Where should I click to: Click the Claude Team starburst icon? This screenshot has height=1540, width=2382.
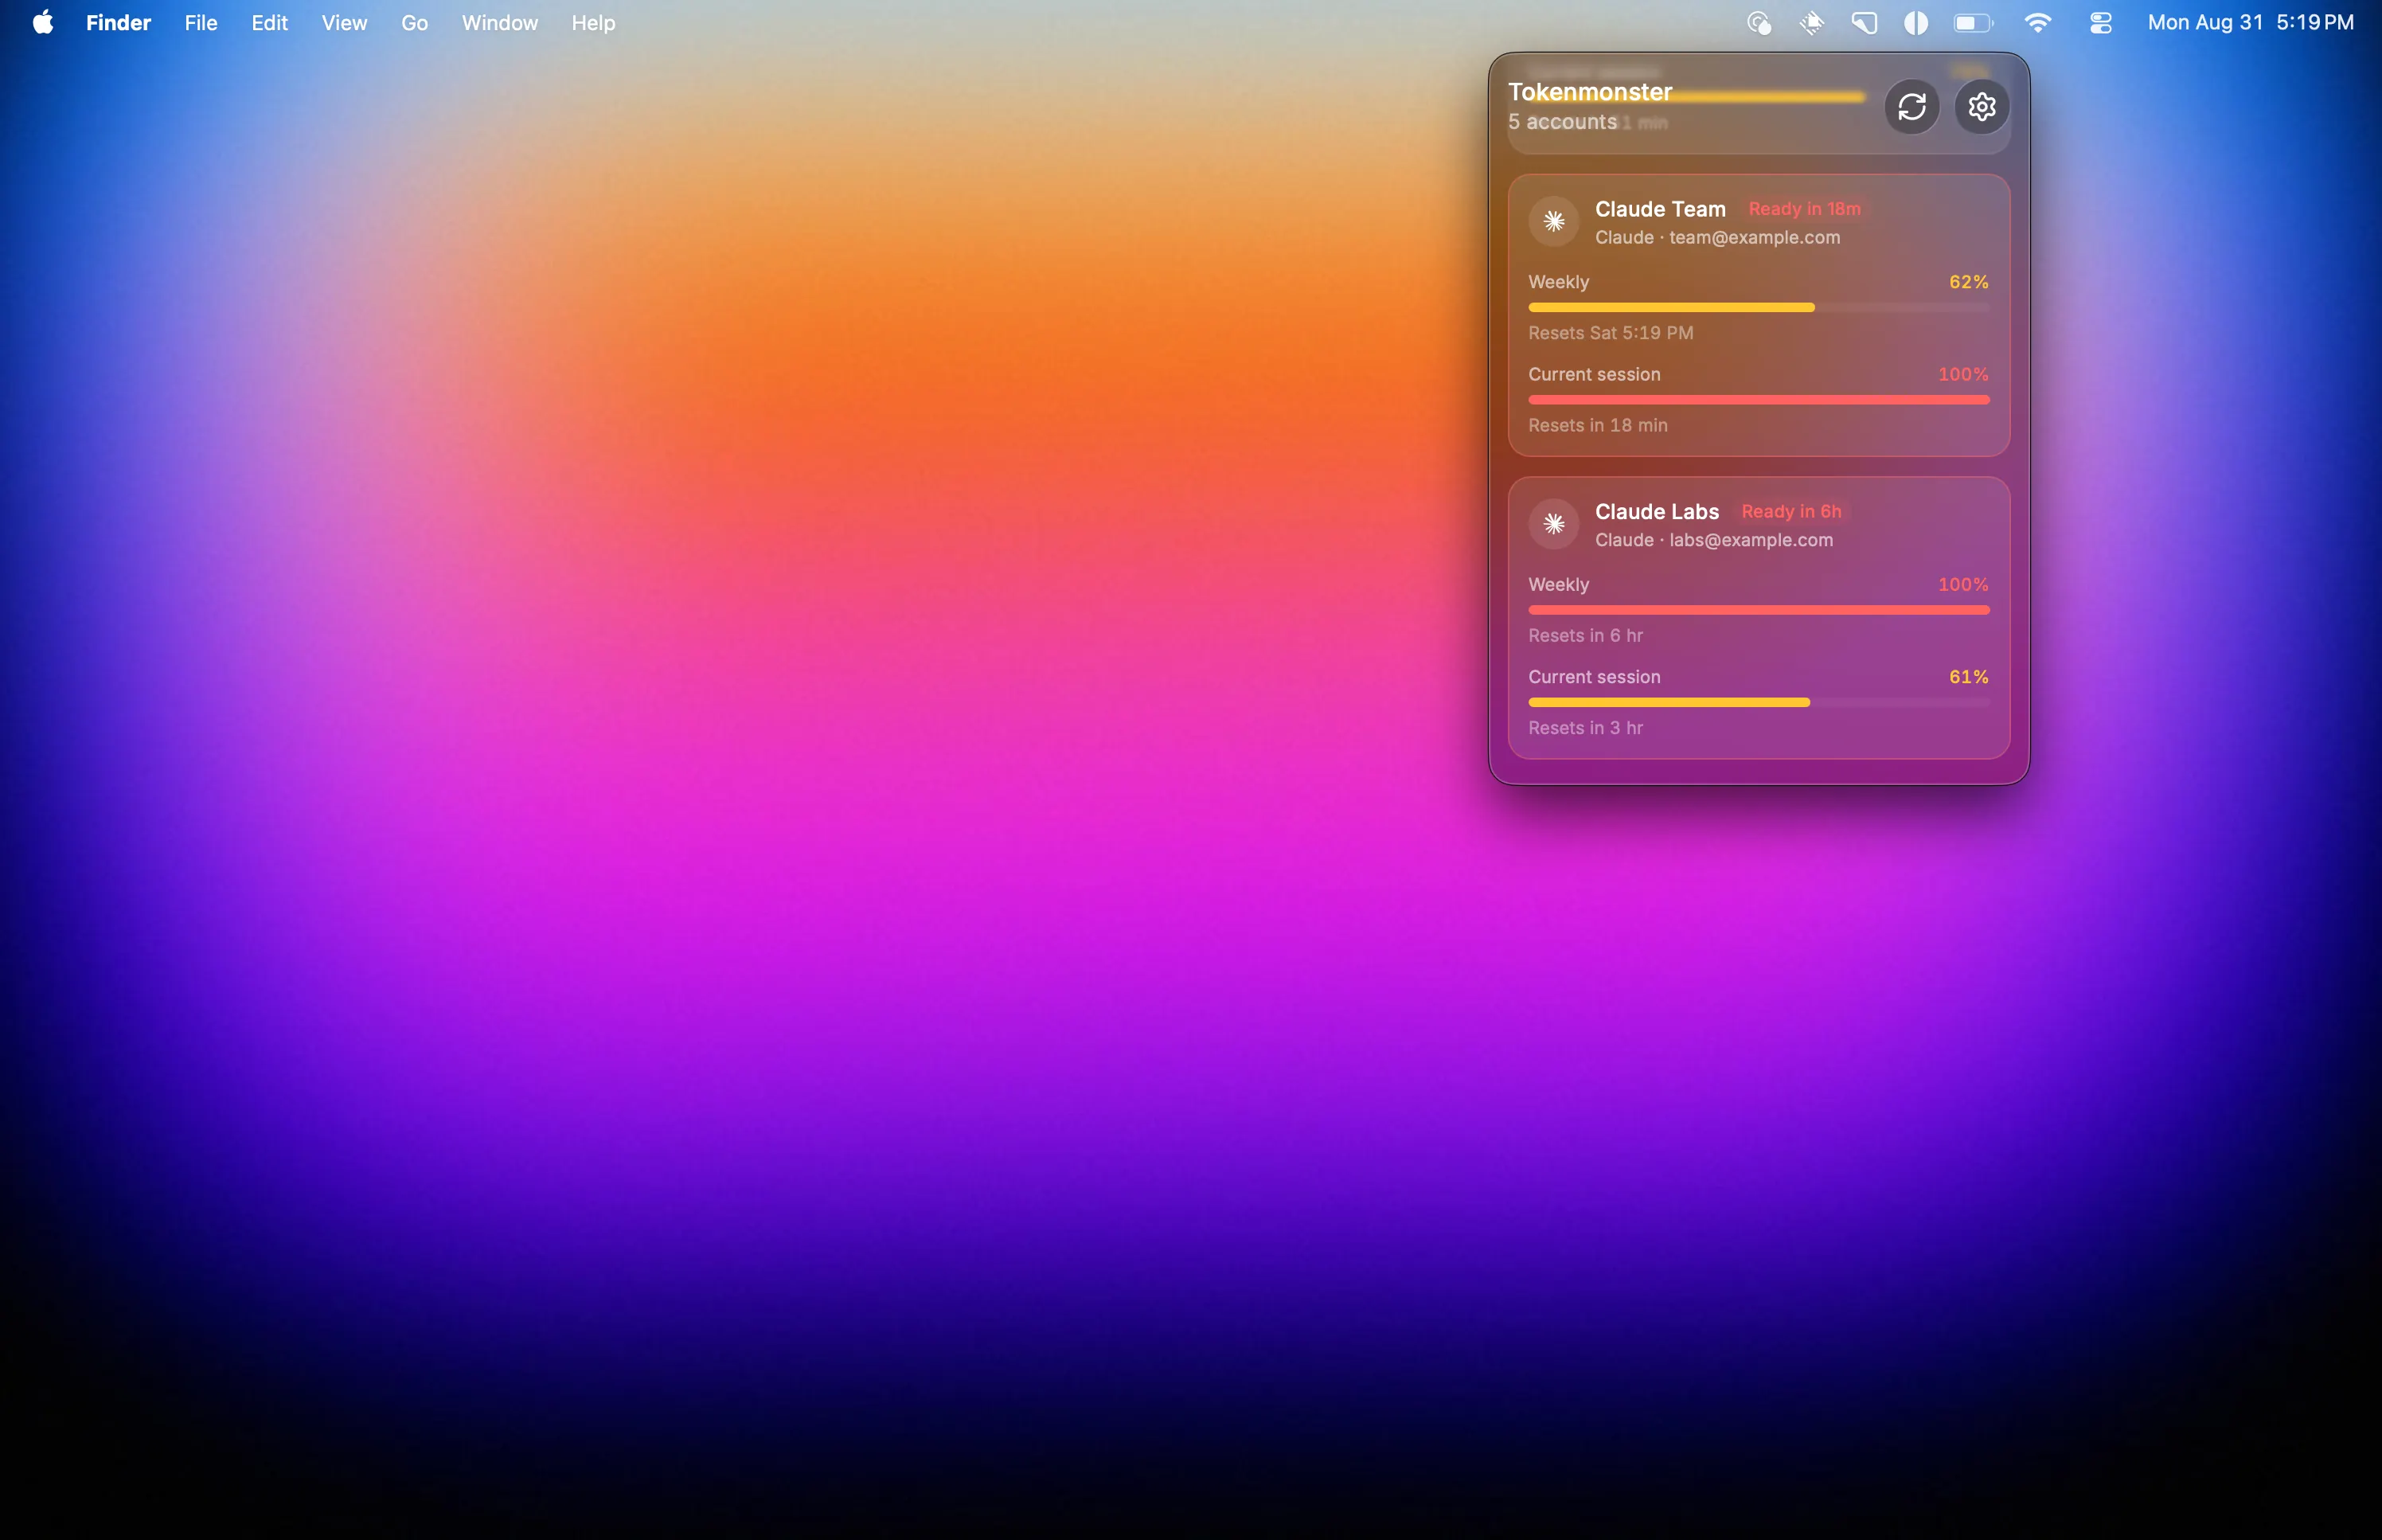(1553, 221)
